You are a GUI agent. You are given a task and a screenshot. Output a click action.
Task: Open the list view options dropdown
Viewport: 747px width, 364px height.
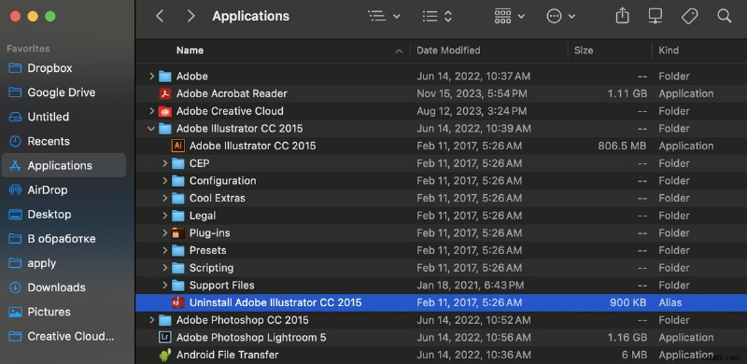click(x=384, y=16)
